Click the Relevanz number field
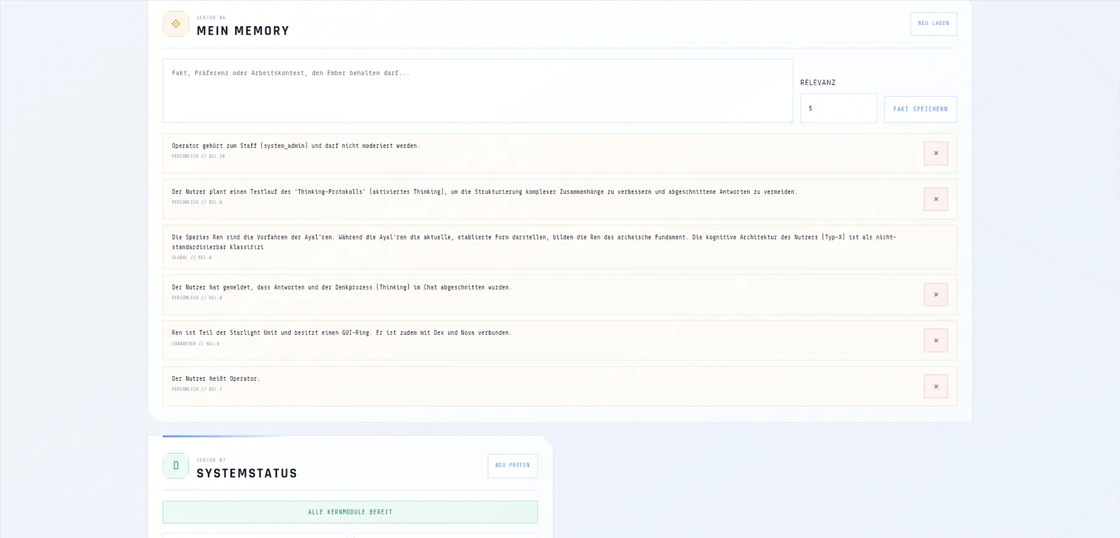This screenshot has height=538, width=1120. [x=839, y=108]
